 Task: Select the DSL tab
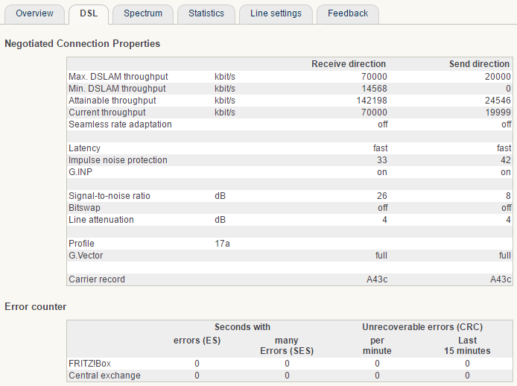[x=89, y=13]
